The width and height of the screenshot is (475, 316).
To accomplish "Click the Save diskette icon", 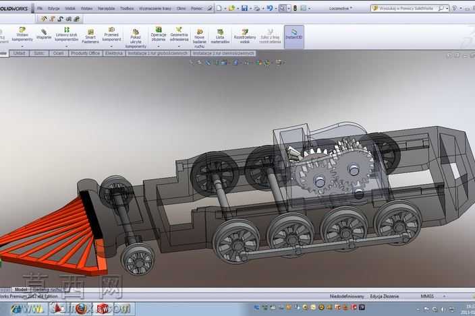I will [x=244, y=9].
